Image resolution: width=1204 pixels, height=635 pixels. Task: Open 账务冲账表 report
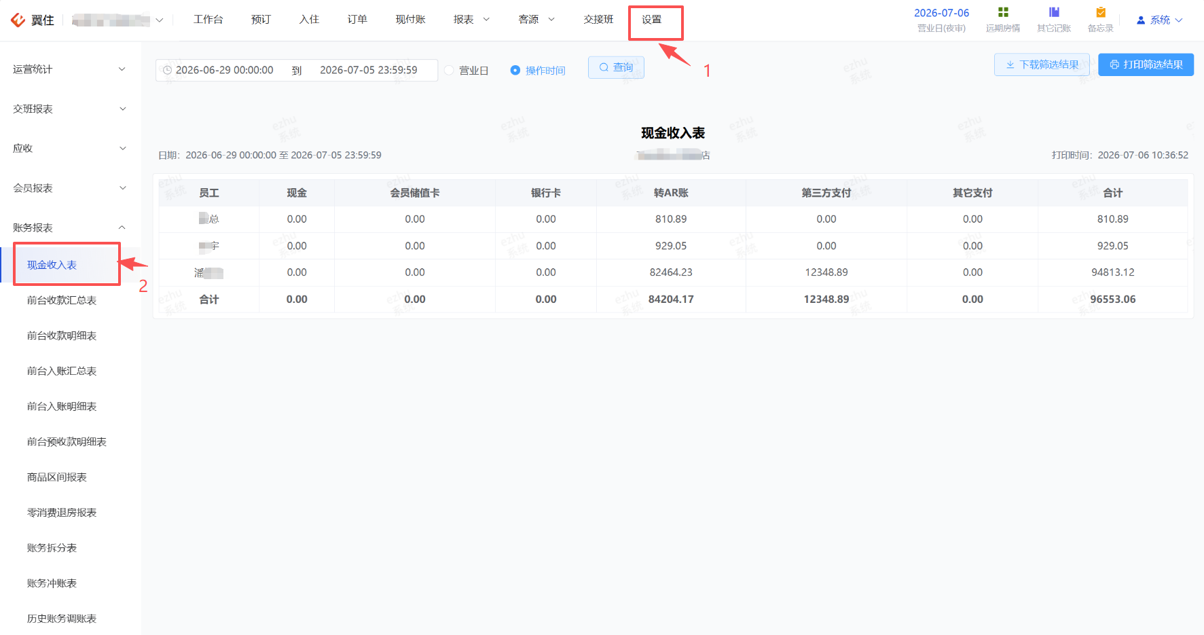click(x=52, y=583)
